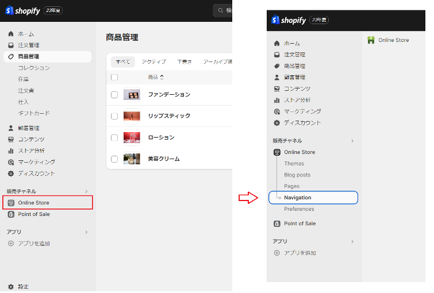This screenshot has height=293, width=434.
Task: Click Point of Sale icon in right panel
Action: point(277,223)
